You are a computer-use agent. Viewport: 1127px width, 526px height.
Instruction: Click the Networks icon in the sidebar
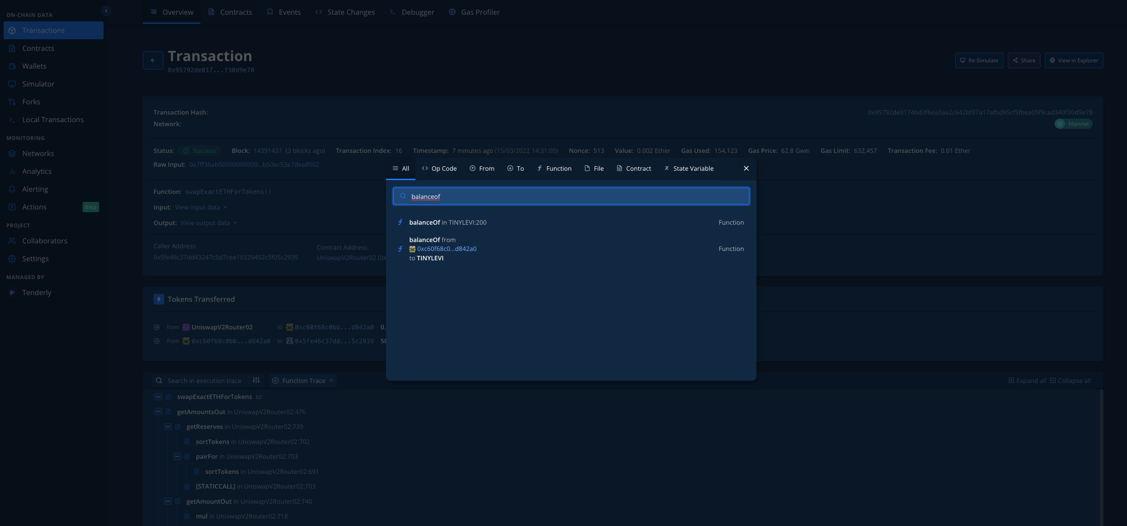[12, 153]
